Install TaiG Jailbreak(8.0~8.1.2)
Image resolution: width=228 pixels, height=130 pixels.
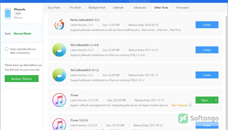coord(207,75)
